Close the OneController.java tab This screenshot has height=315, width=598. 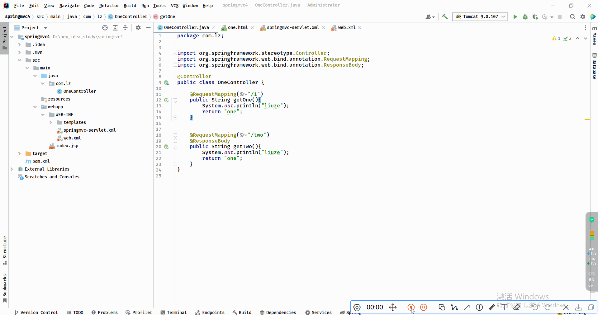click(213, 28)
